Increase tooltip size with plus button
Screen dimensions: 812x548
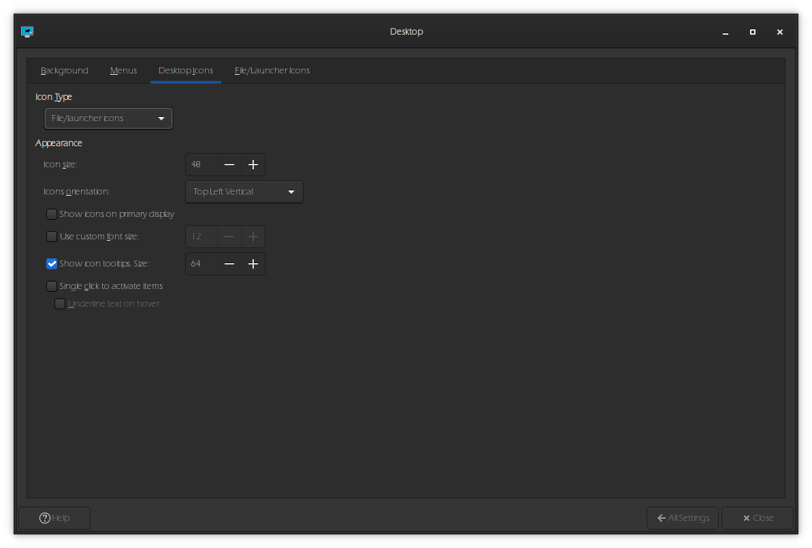pyautogui.click(x=253, y=264)
